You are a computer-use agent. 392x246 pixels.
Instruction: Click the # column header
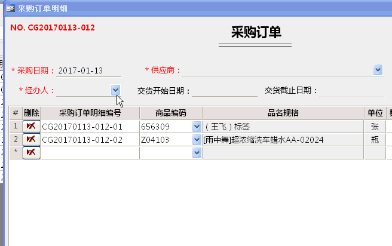coord(16,113)
